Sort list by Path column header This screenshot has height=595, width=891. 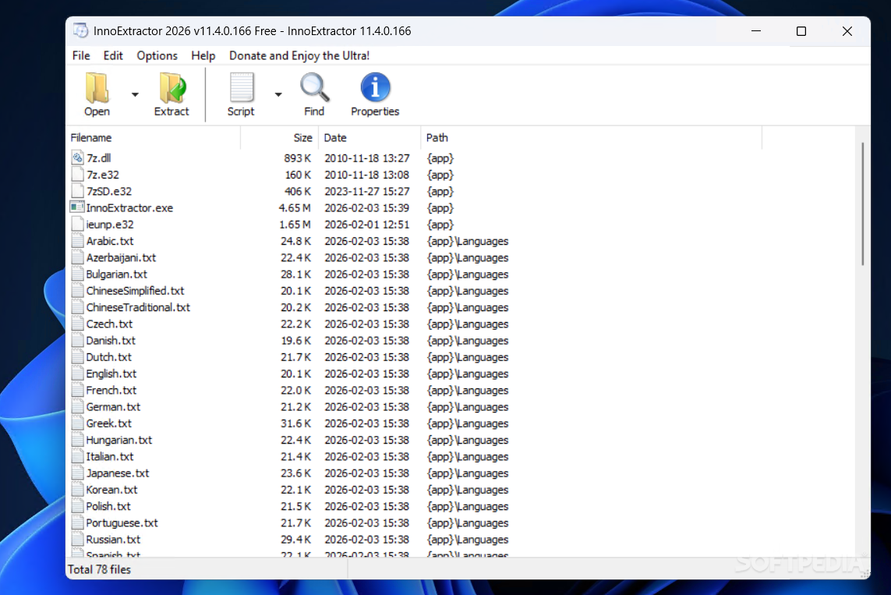591,137
